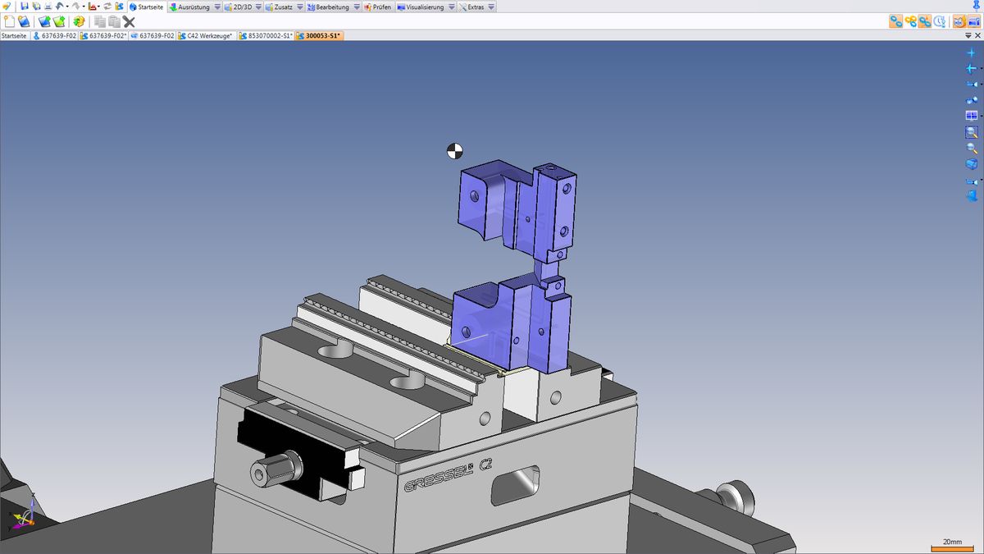The height and width of the screenshot is (554, 984).
Task: Click the application logo icon at top left
Action: (x=7, y=7)
